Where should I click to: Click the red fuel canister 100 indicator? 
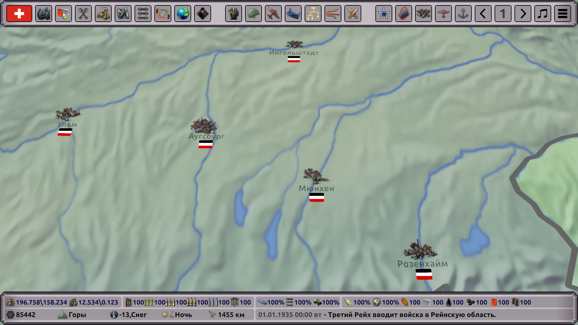click(x=500, y=302)
